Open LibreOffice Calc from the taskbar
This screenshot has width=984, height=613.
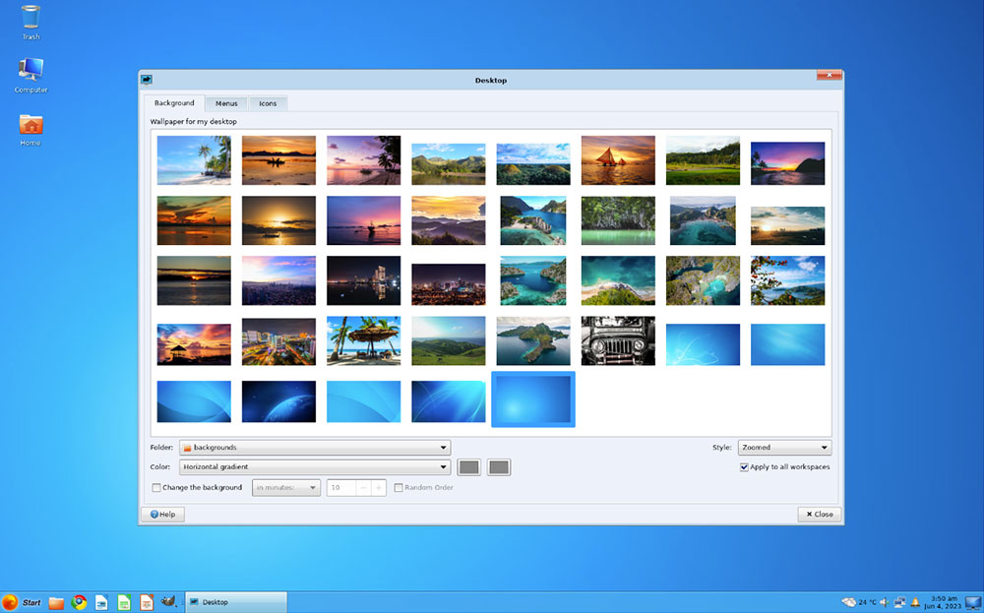tap(124, 602)
